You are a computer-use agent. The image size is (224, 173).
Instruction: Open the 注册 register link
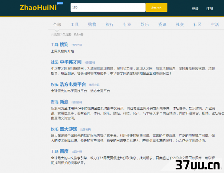(x=210, y=9)
